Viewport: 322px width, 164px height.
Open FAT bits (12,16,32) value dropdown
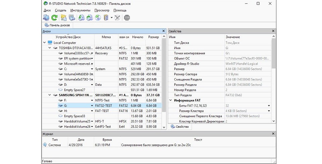[269, 106]
